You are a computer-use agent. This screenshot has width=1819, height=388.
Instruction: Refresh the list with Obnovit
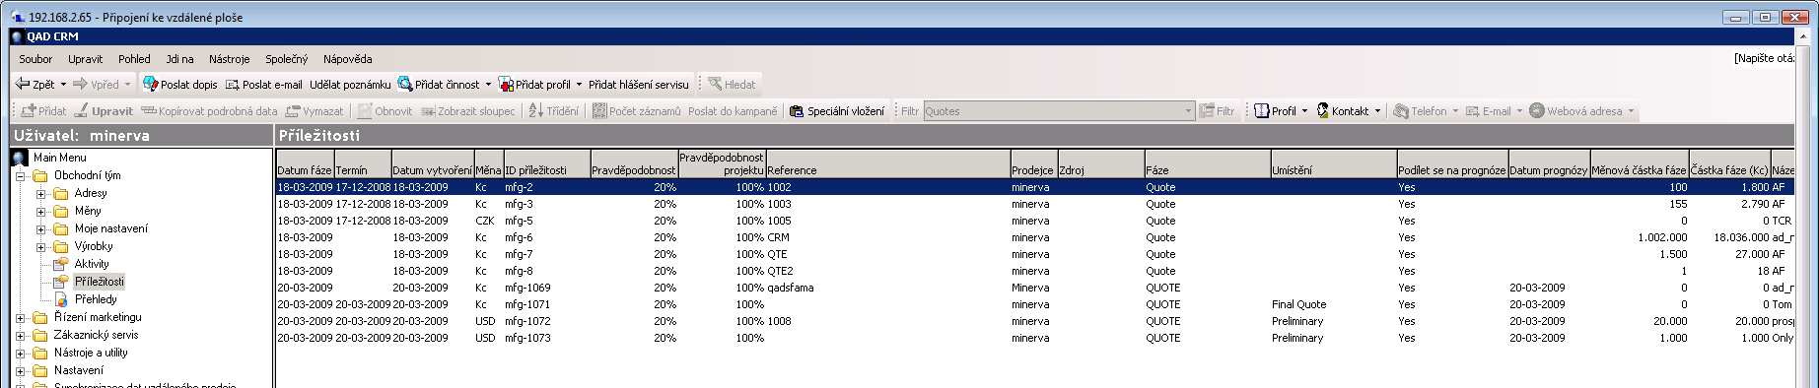[385, 111]
